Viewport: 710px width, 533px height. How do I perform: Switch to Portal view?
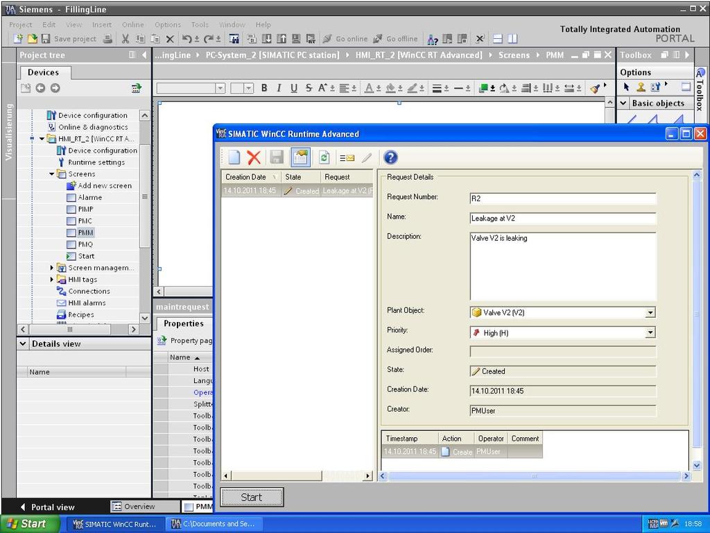tap(48, 507)
